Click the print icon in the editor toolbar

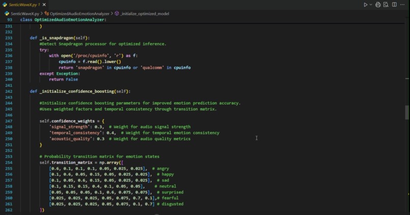click(378, 5)
